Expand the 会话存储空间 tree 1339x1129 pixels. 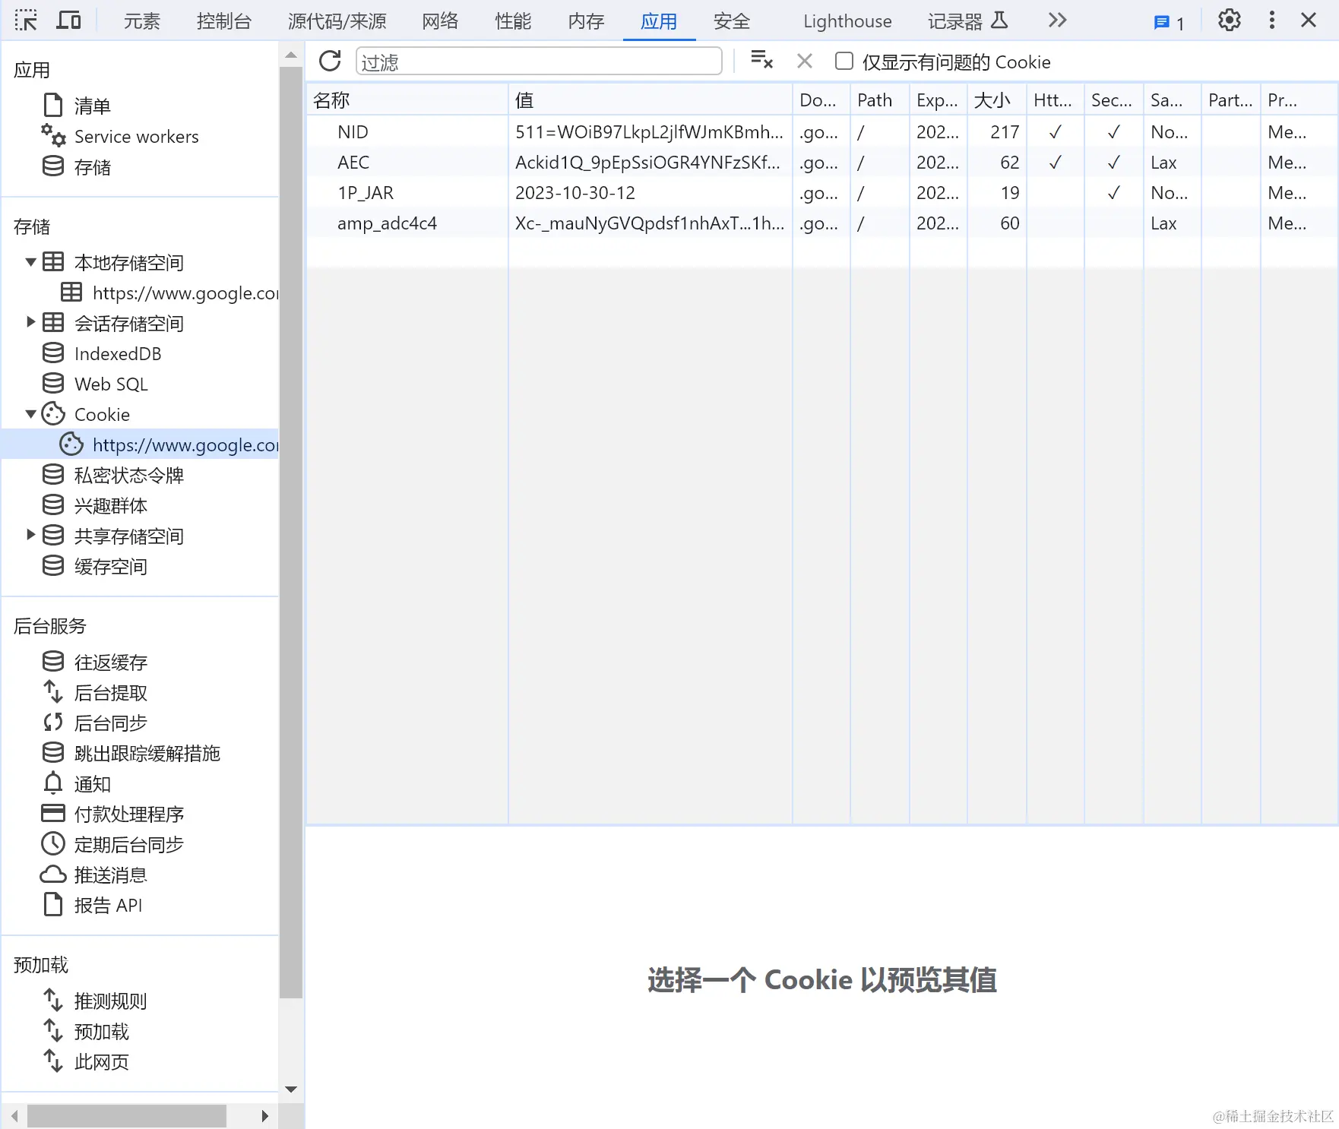[x=30, y=322]
